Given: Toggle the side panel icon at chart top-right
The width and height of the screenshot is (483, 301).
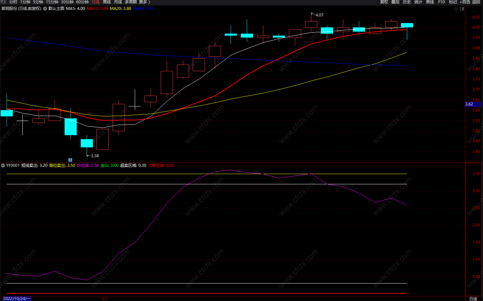Looking at the screenshot, I should 462,9.
